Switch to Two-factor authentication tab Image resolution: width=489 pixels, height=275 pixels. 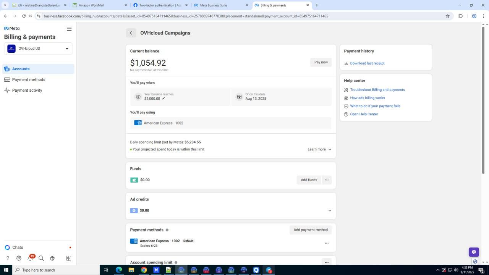[160, 5]
